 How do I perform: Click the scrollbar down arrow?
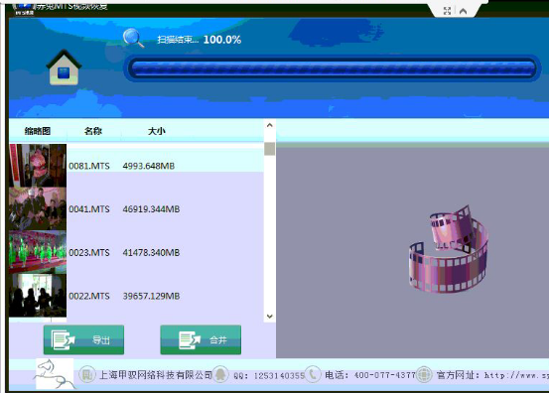pyautogui.click(x=269, y=317)
